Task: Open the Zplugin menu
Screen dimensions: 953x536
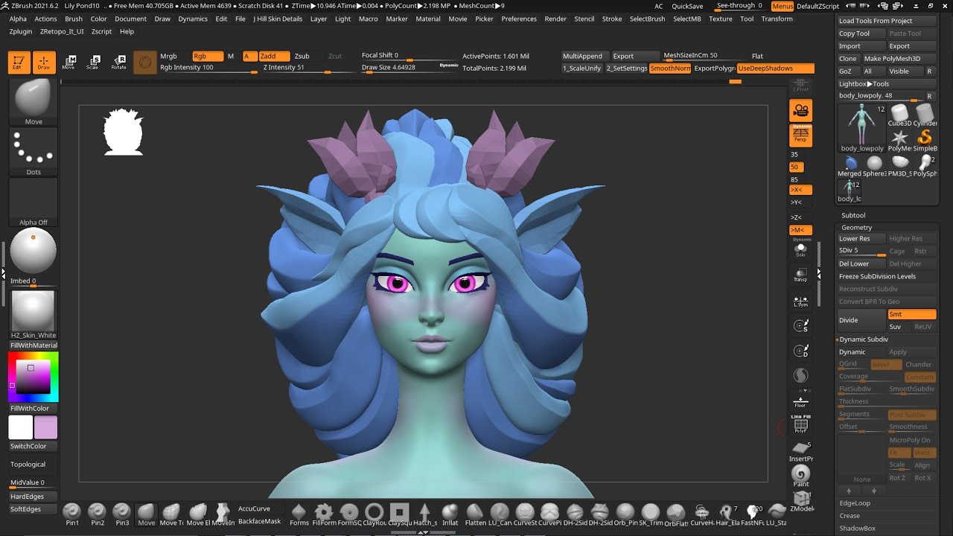Action: pos(21,31)
